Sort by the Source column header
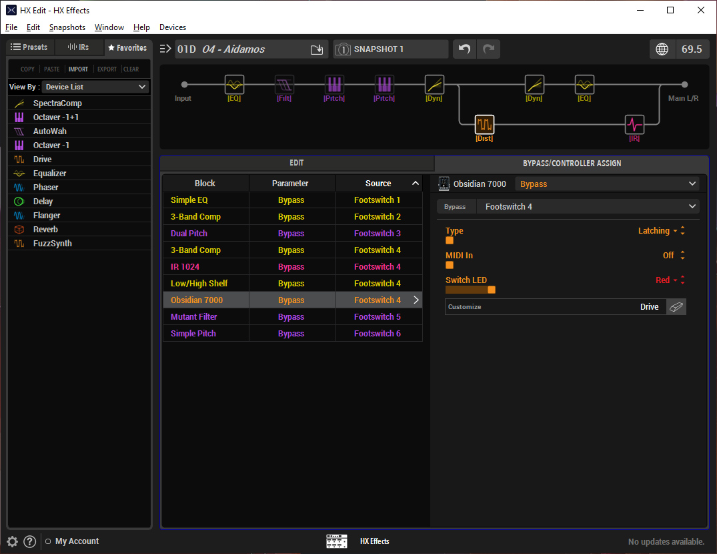This screenshot has height=554, width=717. pyautogui.click(x=379, y=184)
